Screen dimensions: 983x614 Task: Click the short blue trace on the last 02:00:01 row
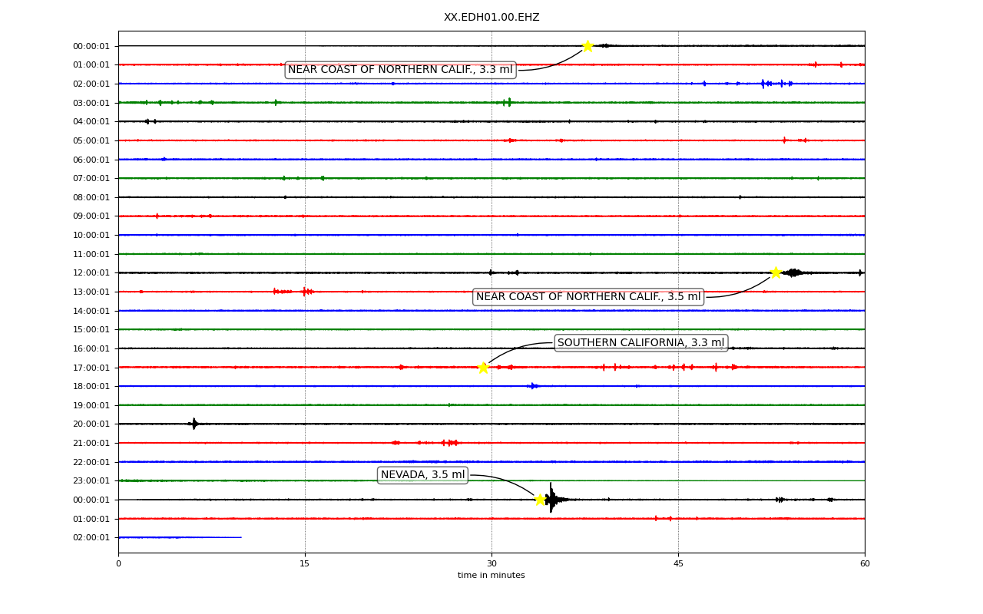[180, 537]
